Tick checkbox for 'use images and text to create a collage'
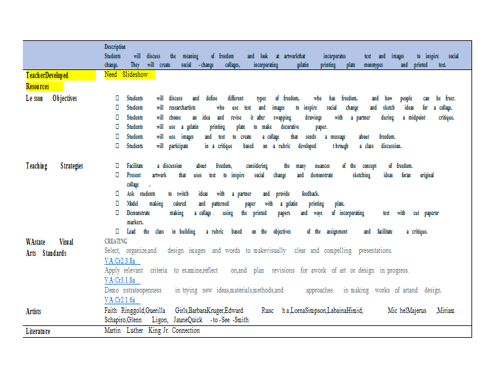This screenshot has height=383, width=495. (117, 136)
